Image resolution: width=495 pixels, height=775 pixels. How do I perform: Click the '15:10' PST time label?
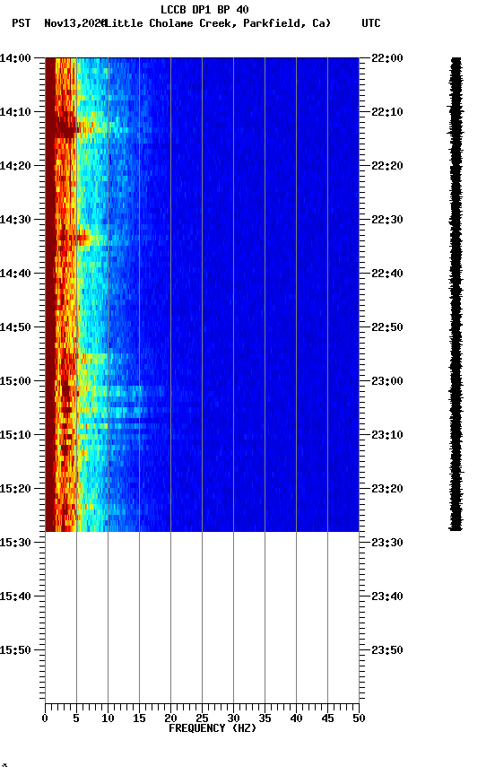tap(15, 435)
